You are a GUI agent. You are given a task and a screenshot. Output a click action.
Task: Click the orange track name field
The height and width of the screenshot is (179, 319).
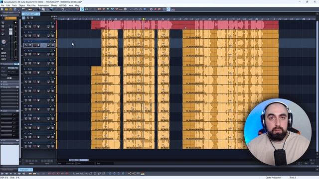10,18
